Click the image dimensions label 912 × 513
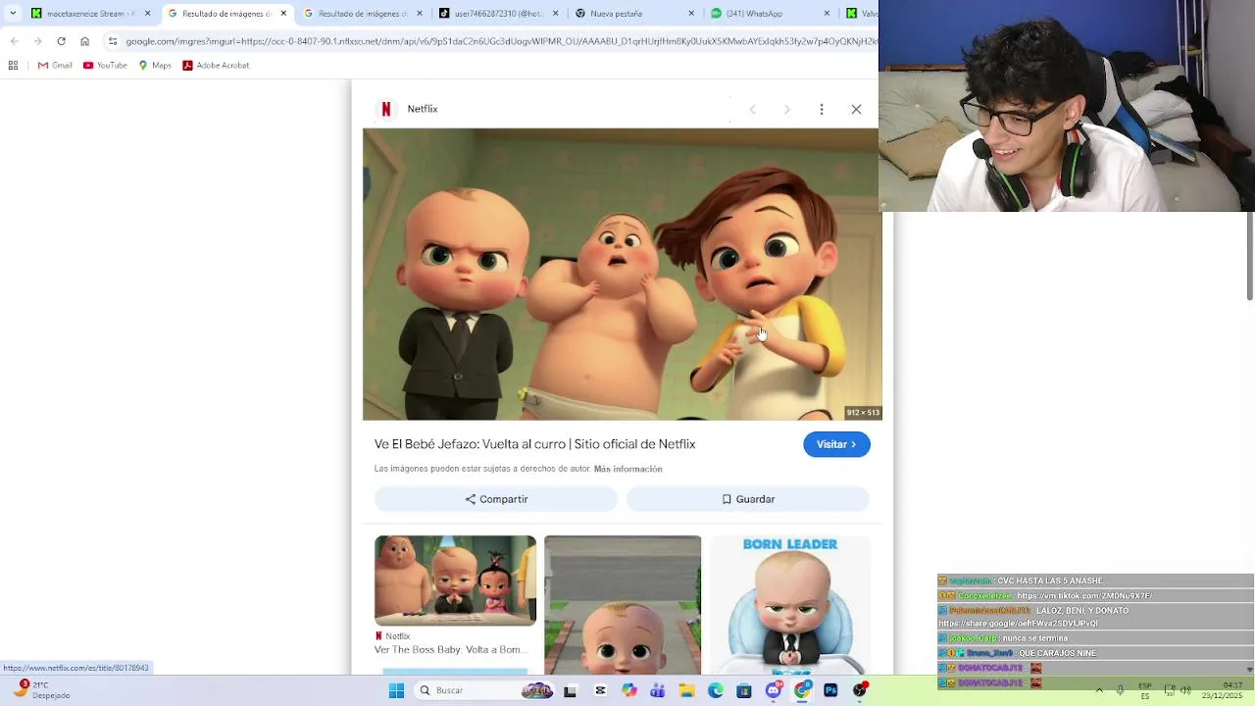Viewport: 1255px width, 706px height. click(863, 413)
